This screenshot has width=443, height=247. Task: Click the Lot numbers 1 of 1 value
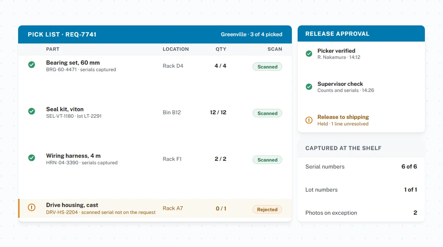click(x=411, y=190)
